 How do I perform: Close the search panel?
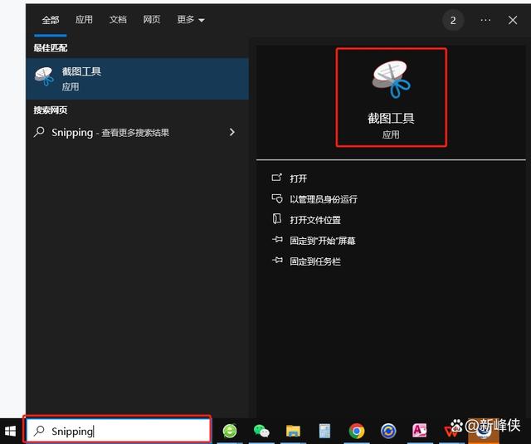click(513, 20)
